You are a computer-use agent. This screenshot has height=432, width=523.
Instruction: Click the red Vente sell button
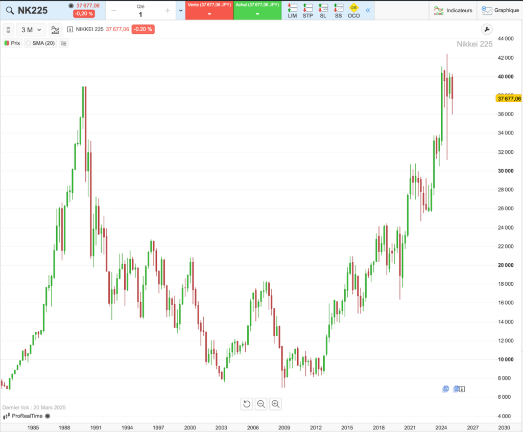(209, 10)
